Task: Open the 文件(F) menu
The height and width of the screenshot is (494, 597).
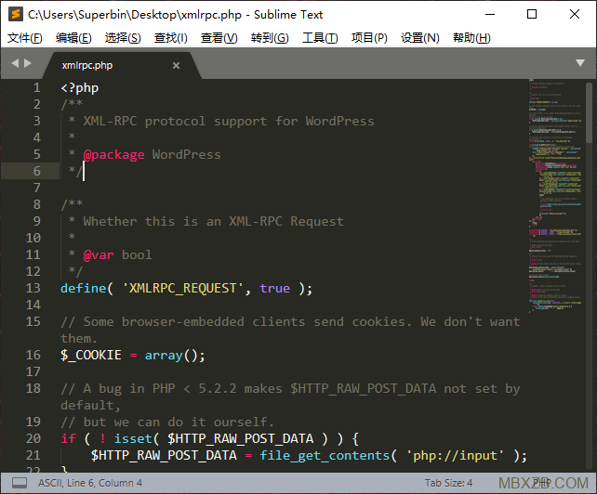Action: [25, 38]
